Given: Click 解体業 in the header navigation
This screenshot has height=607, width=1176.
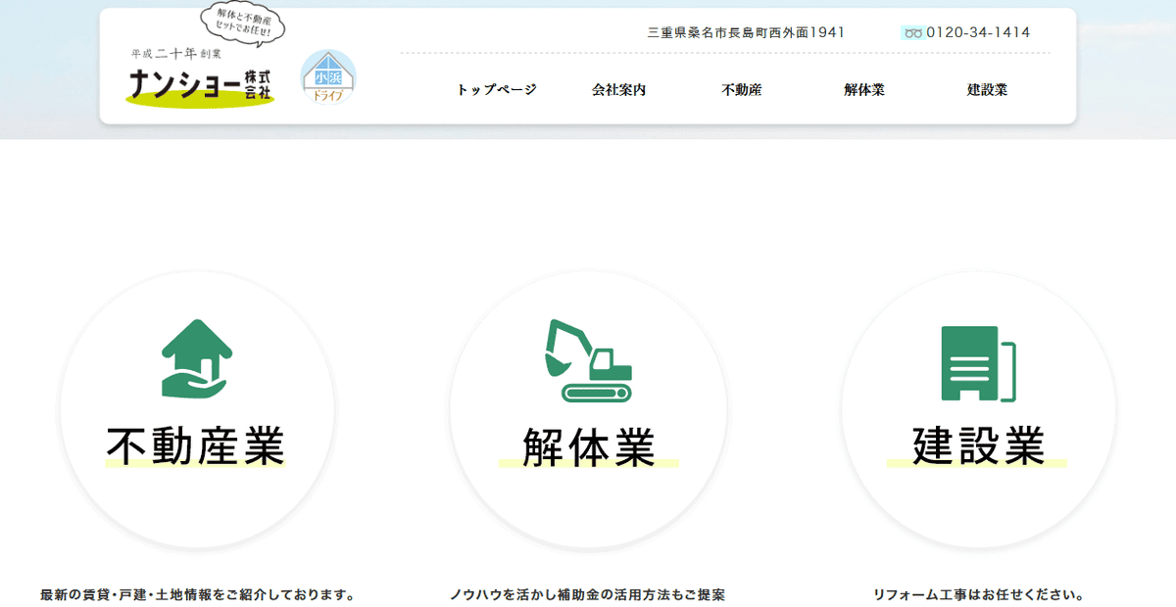Looking at the screenshot, I should (x=863, y=89).
